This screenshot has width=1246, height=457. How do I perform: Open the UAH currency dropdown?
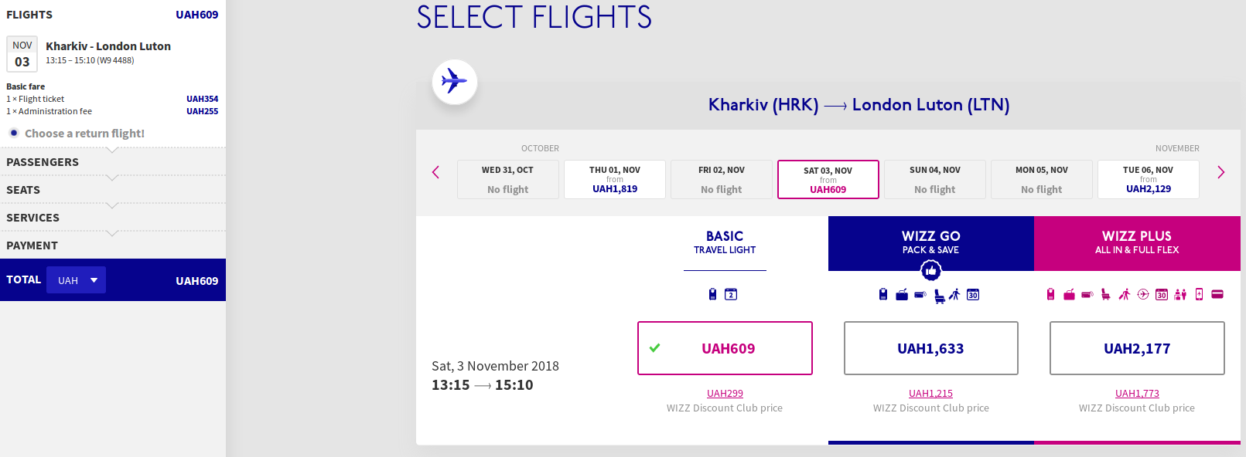(77, 280)
